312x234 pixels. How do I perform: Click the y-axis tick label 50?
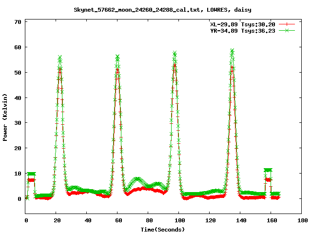click(18, 73)
